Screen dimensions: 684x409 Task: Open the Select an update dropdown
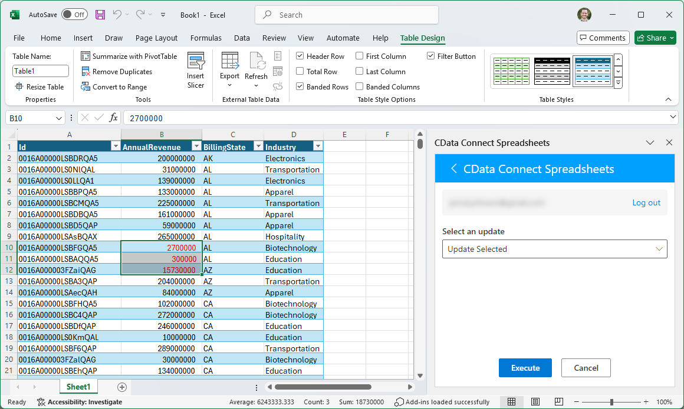coord(554,249)
